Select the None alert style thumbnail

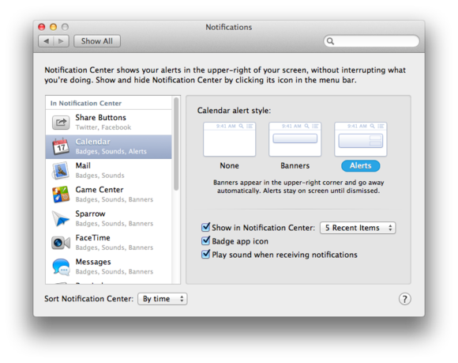tap(229, 139)
